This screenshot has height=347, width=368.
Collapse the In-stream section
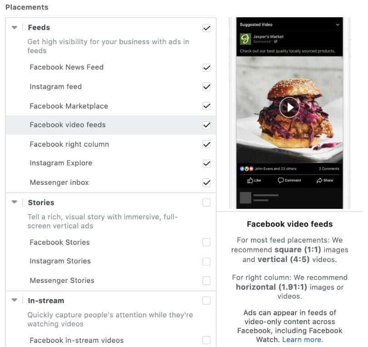point(15,300)
